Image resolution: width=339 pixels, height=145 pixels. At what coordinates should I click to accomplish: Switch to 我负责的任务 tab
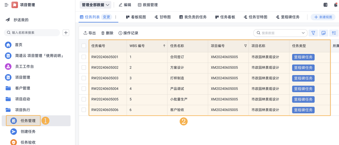tap(193, 17)
